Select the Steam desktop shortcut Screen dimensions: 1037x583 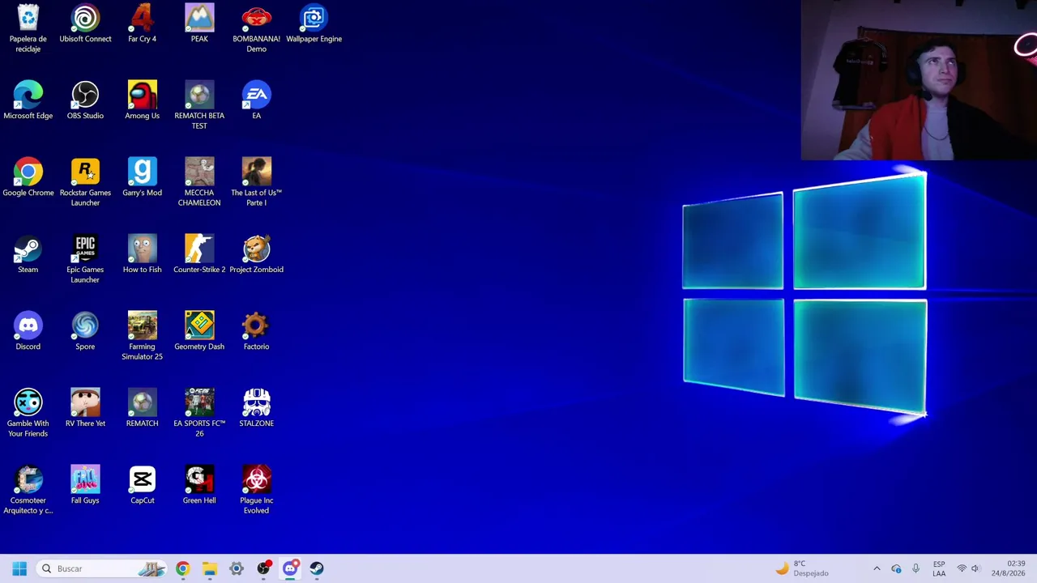[28, 255]
